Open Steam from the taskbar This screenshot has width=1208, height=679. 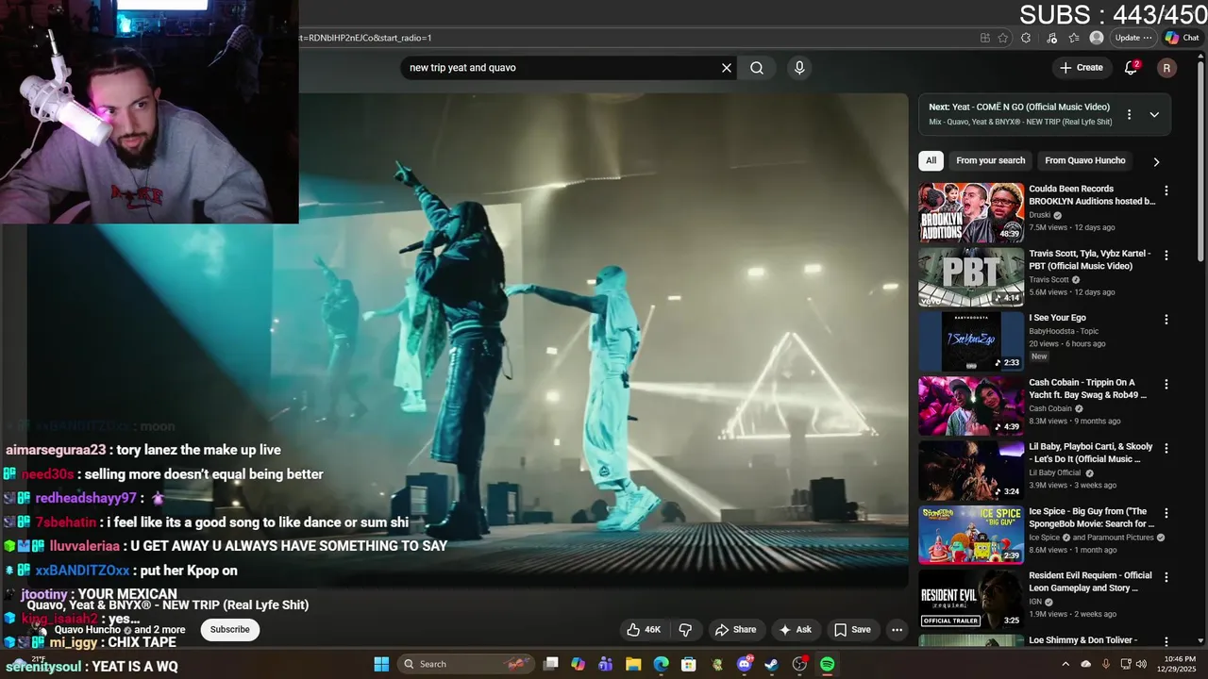772,664
